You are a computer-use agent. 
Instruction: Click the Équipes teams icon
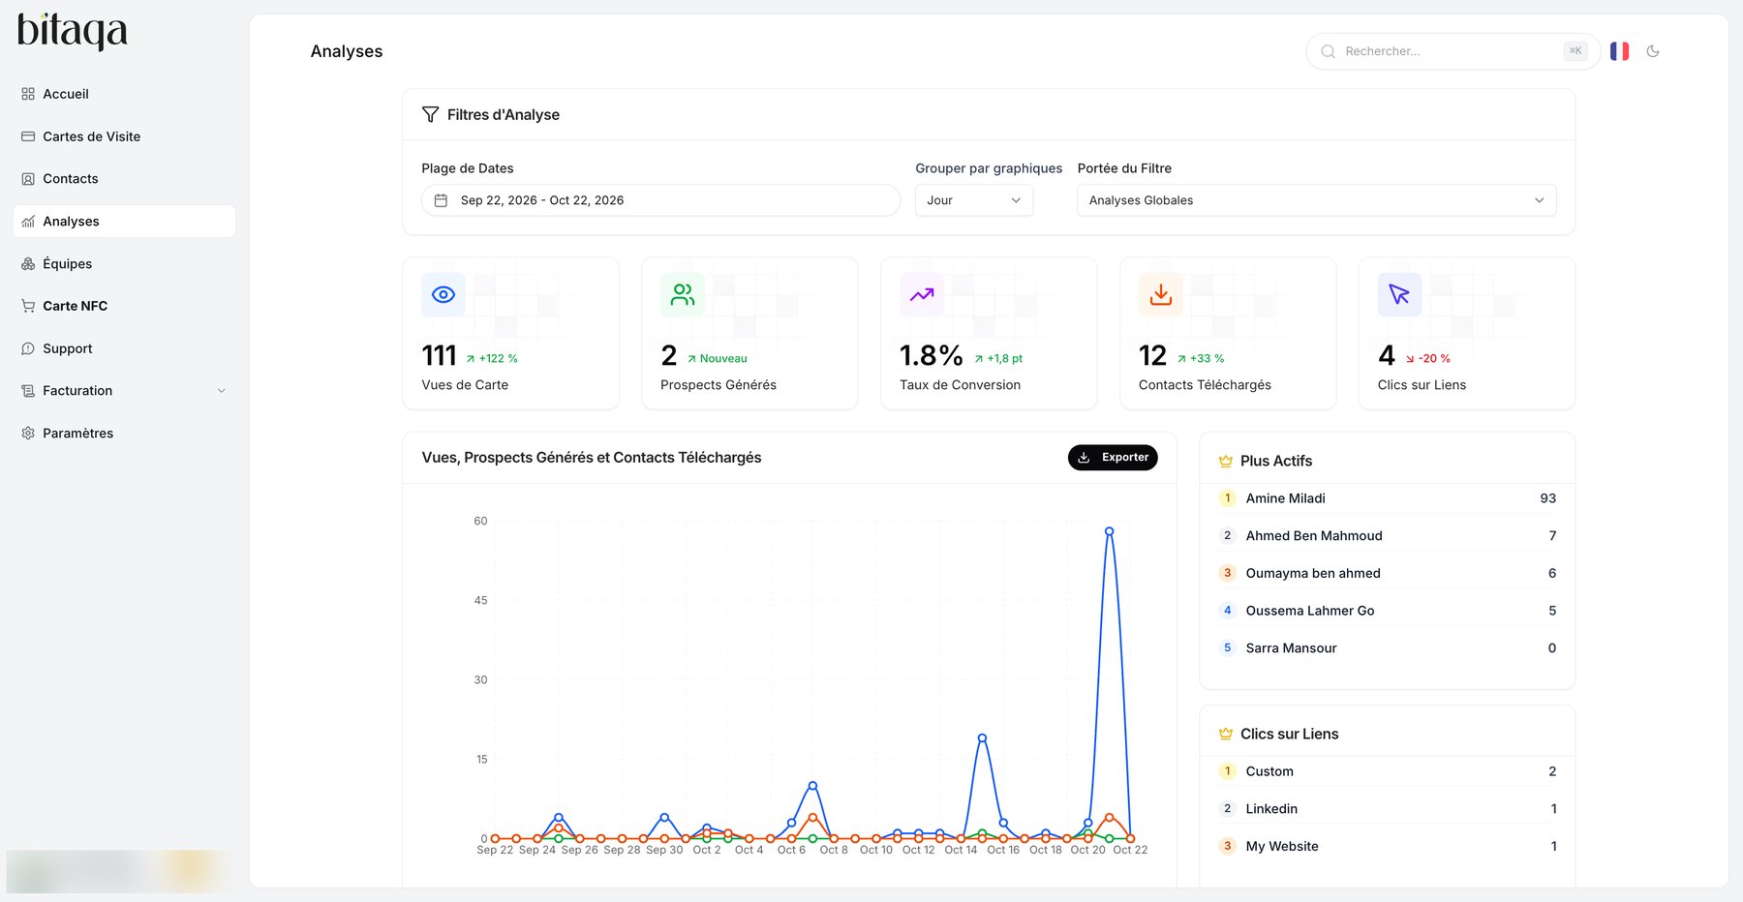(x=28, y=264)
